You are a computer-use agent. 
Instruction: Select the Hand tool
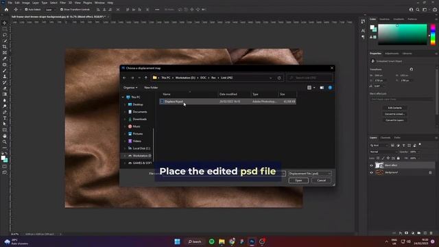(x=5, y=136)
